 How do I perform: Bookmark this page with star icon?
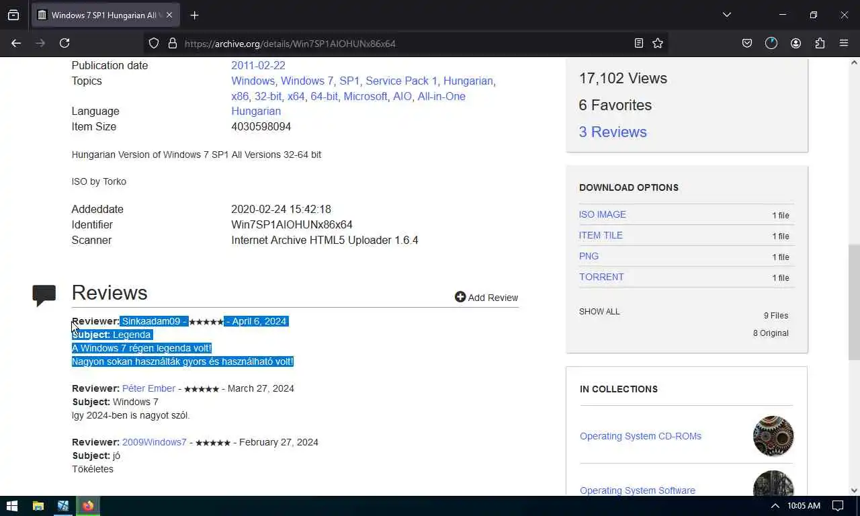(x=658, y=43)
